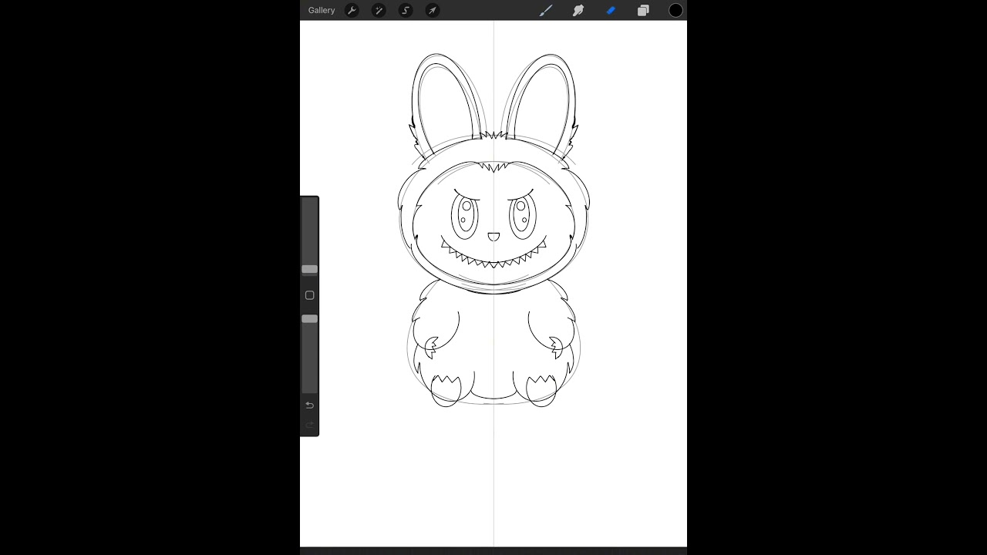Adjust the brush size slider handle
Viewport: 987px width, 555px height.
[309, 269]
